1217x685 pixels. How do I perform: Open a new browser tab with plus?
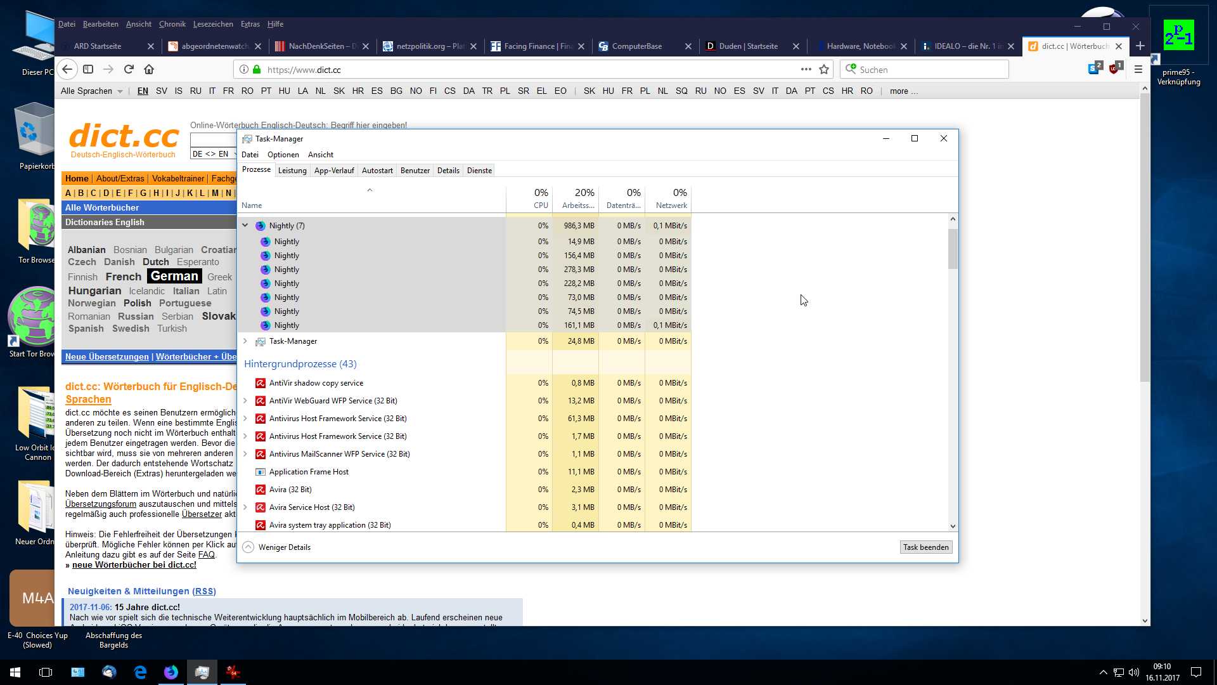pos(1140,46)
